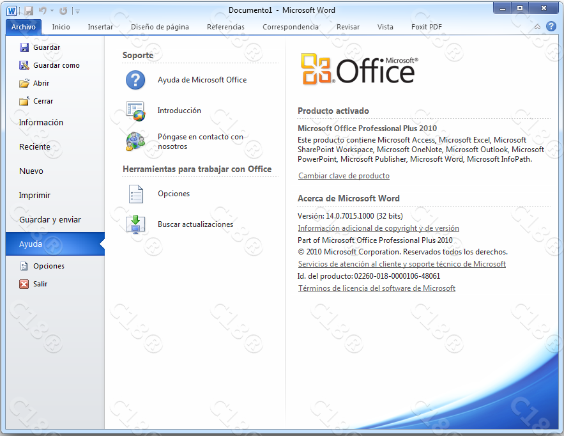This screenshot has width=564, height=436.
Task: Click the Guardar floppy disk icon
Action: [24, 47]
